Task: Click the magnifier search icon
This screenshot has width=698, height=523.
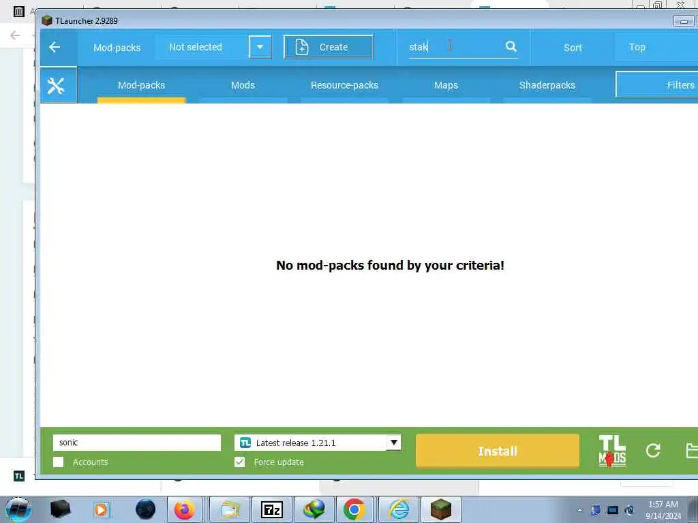Action: click(511, 46)
